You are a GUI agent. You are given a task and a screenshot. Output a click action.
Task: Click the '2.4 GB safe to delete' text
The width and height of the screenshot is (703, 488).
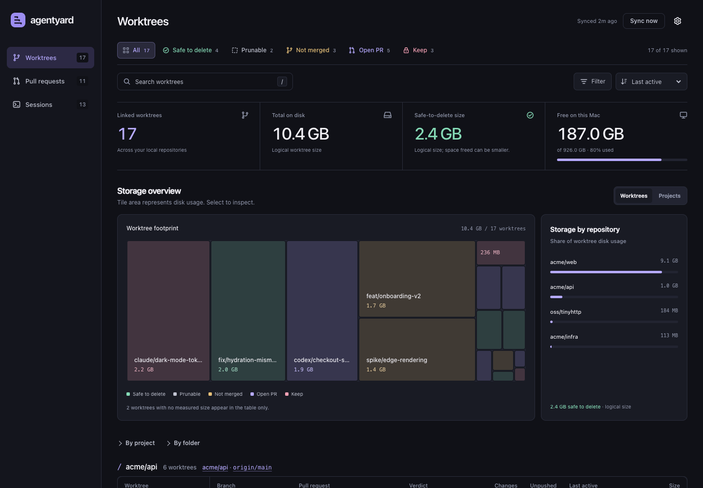575,407
